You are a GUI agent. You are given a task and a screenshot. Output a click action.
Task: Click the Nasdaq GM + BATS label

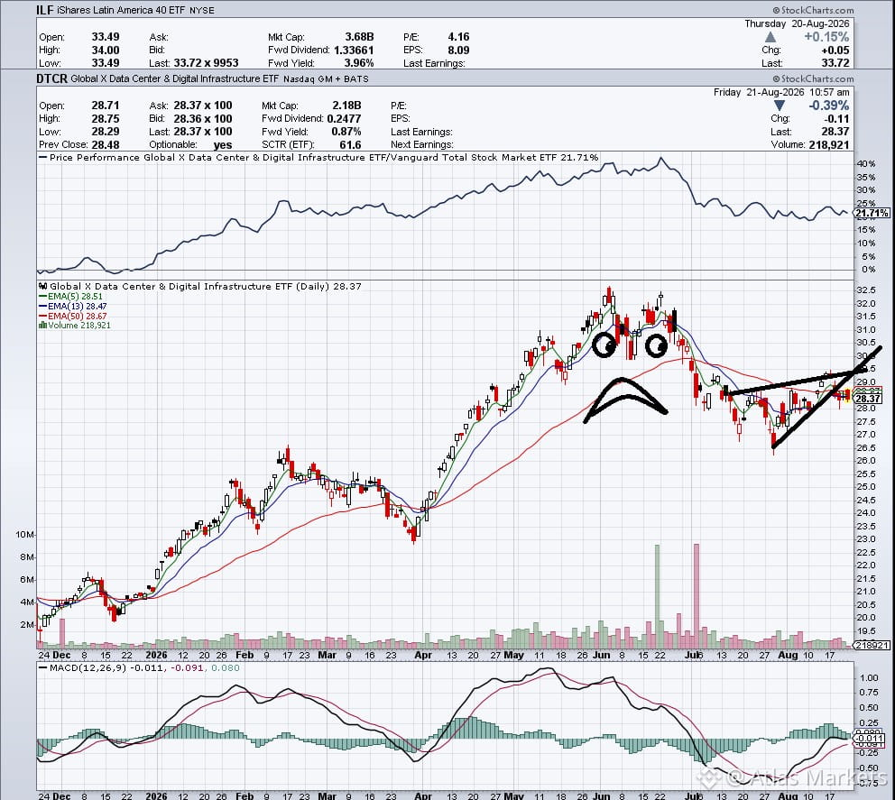[326, 79]
